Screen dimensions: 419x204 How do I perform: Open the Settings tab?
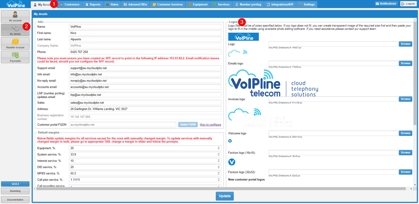coord(307,4)
